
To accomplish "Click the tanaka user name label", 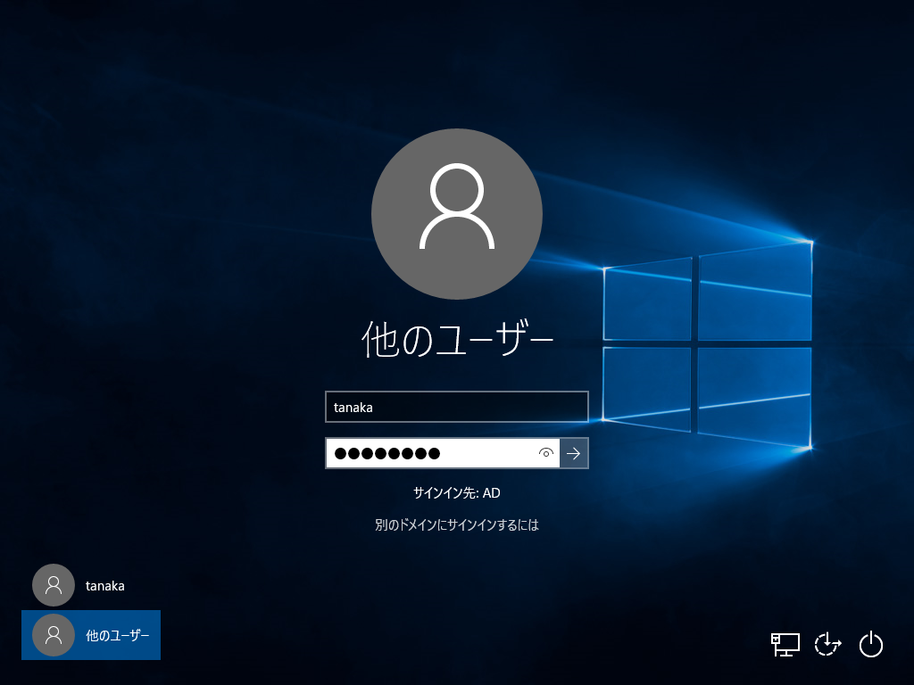I will [105, 586].
